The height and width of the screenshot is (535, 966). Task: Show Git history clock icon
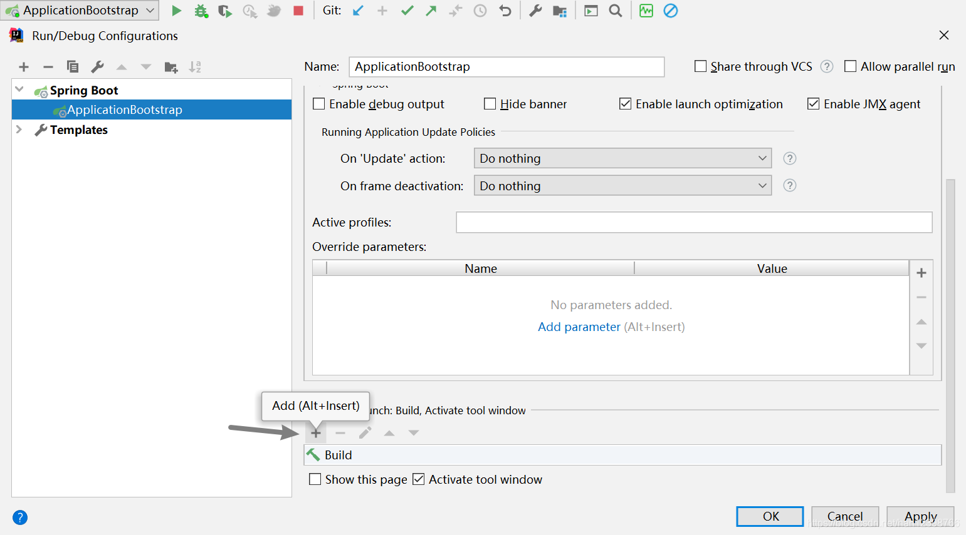(x=480, y=11)
